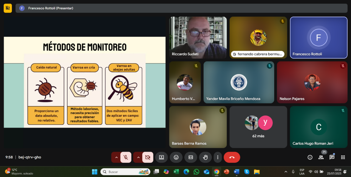Click the present screen icon
Viewport: 351px width, 177px height.
coord(161,157)
